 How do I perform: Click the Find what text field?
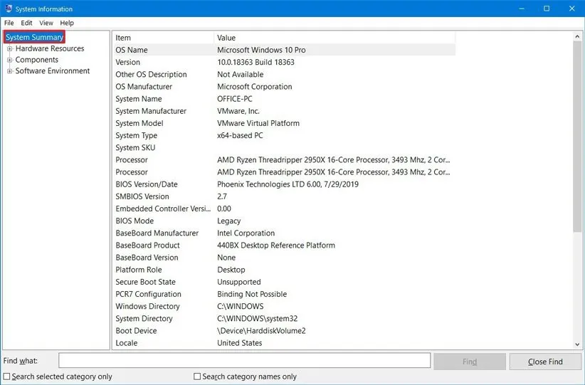pos(244,362)
